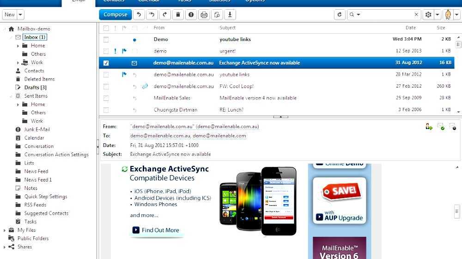Click the priority column header icon
Image resolution: width=462 pixels, height=259 pixels.
(115, 28)
